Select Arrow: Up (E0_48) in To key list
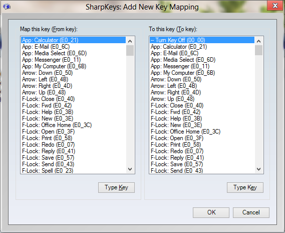 (202, 99)
